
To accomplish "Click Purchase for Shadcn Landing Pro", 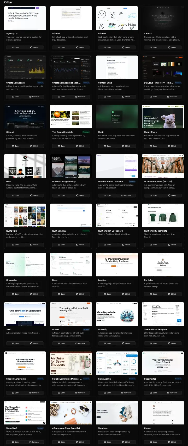I will (x=34, y=393).
